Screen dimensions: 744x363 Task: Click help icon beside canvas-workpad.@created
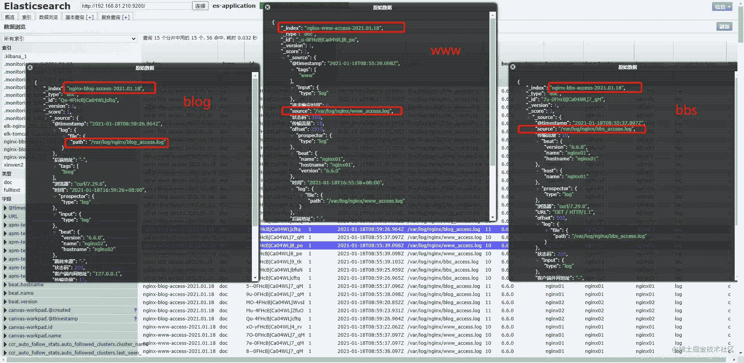point(135,310)
